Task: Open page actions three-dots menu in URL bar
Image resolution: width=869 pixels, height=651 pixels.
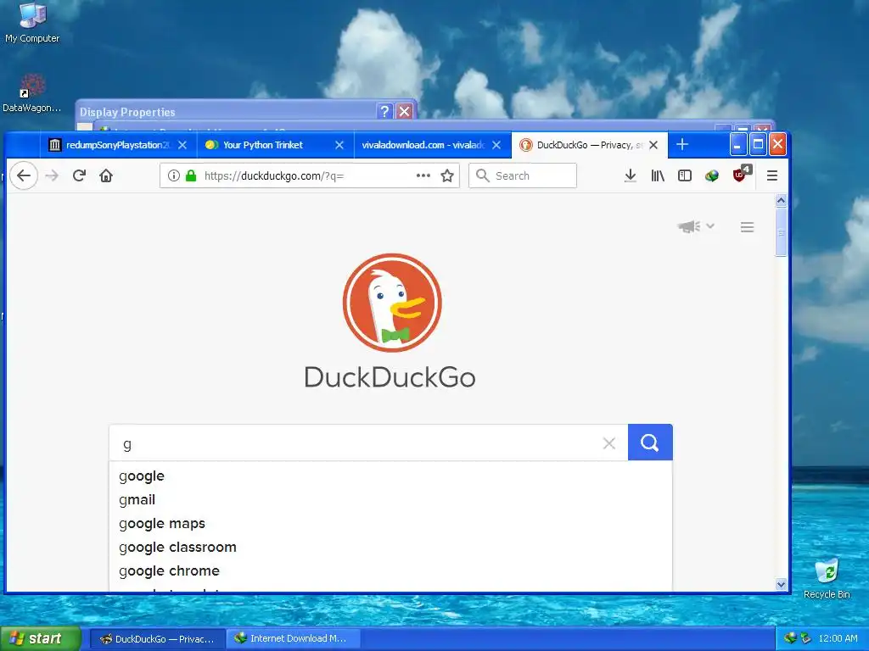Action: (x=423, y=175)
